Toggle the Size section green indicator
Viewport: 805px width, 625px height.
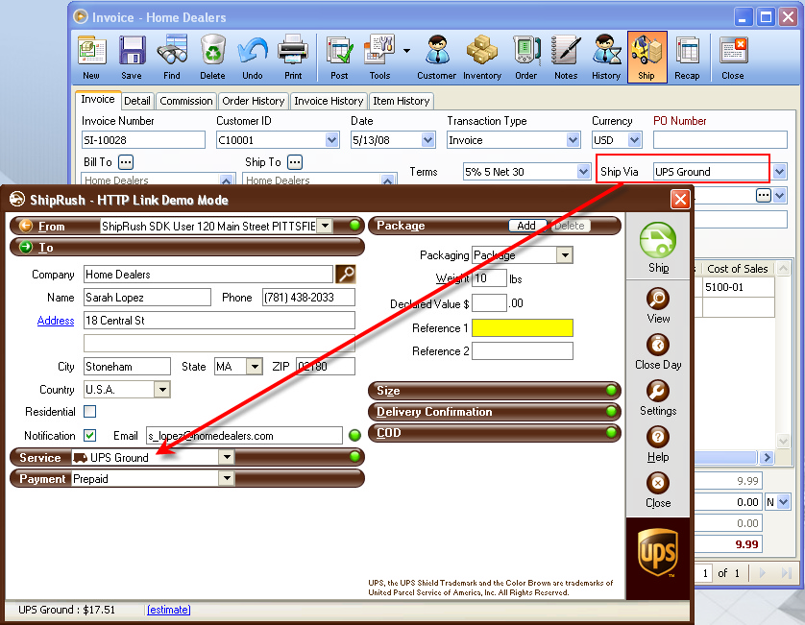pyautogui.click(x=611, y=391)
